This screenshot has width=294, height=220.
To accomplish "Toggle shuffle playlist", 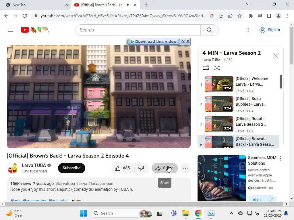I will [217, 68].
